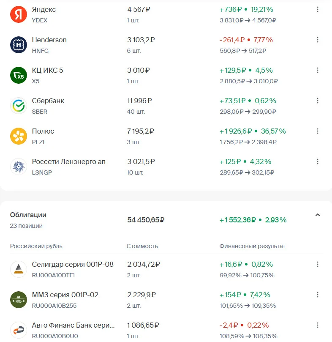Click the Авто Финанс loss -2,4₽ 0,22%

[x=244, y=325]
